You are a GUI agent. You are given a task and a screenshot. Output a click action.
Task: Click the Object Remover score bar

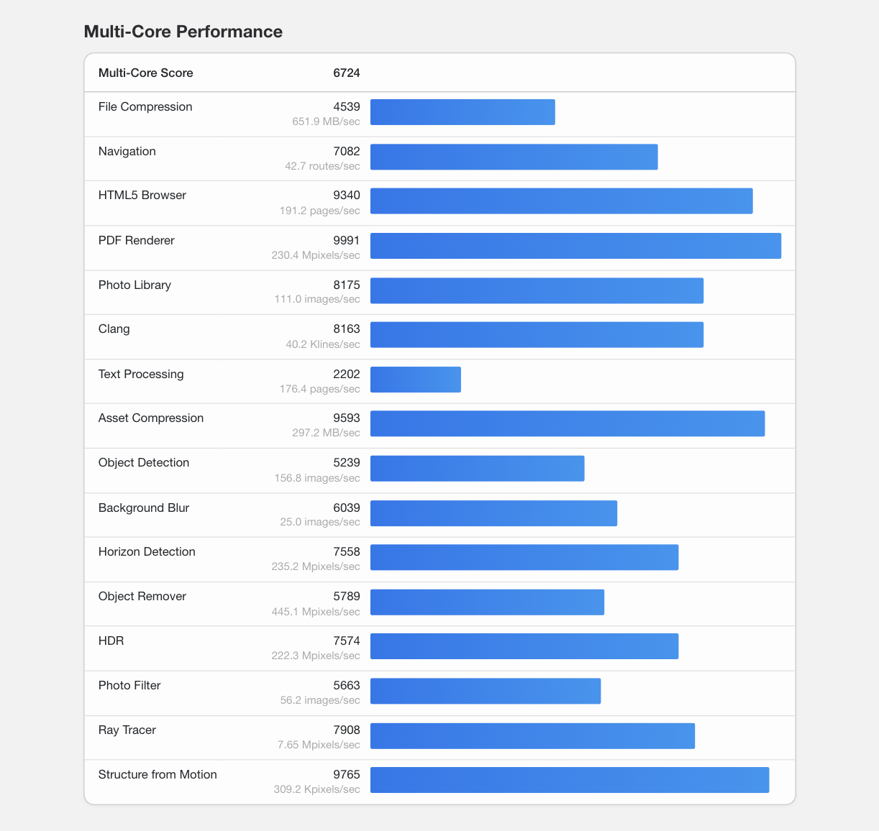(x=487, y=602)
